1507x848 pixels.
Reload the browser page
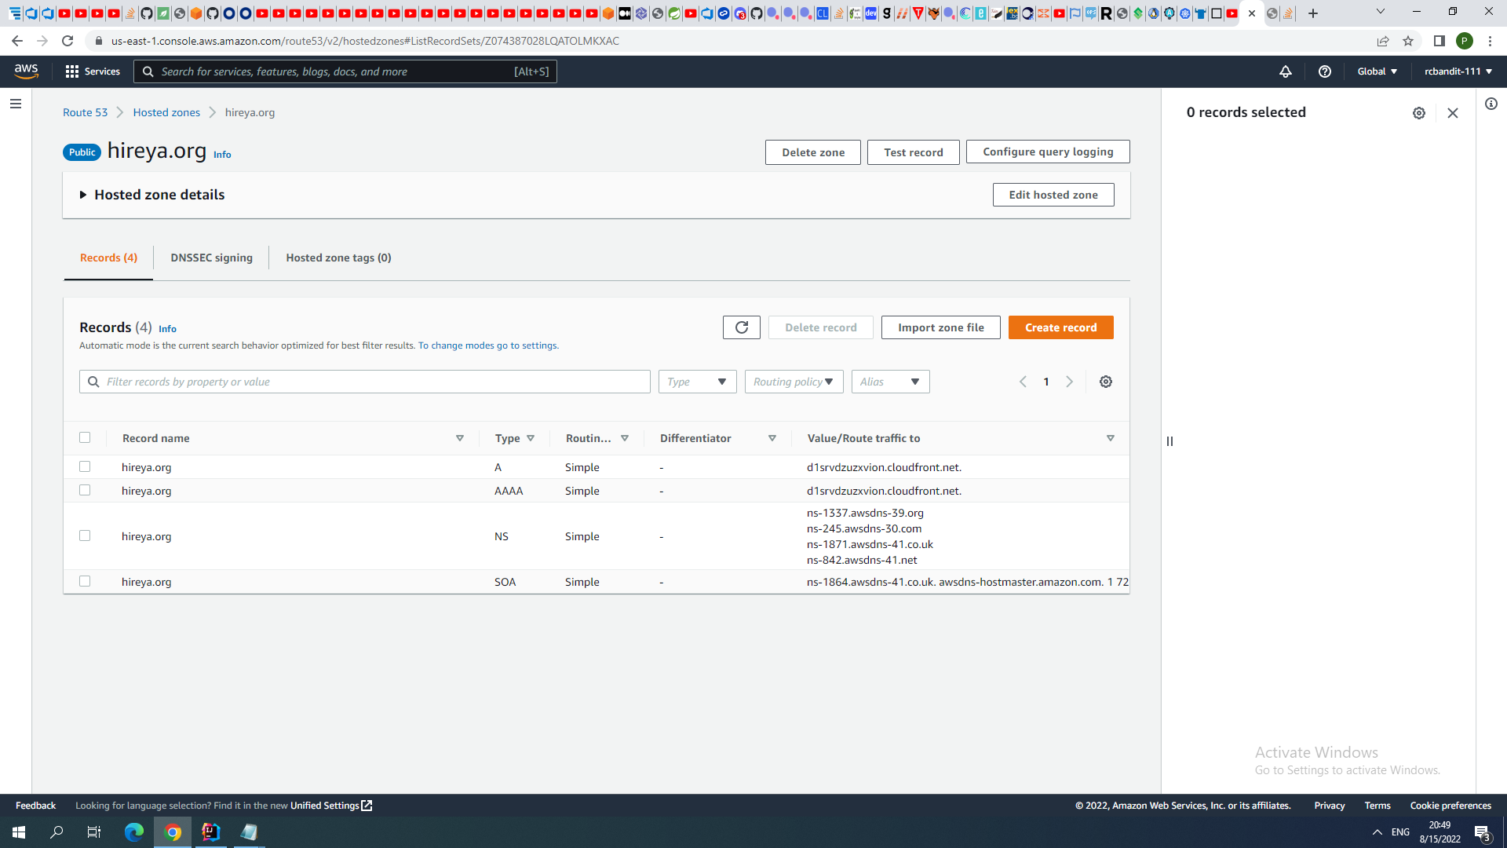click(x=68, y=41)
